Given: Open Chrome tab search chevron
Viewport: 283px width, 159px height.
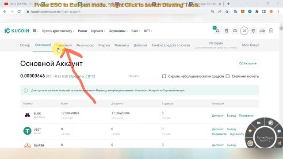Looking at the screenshot, I should click(247, 4).
